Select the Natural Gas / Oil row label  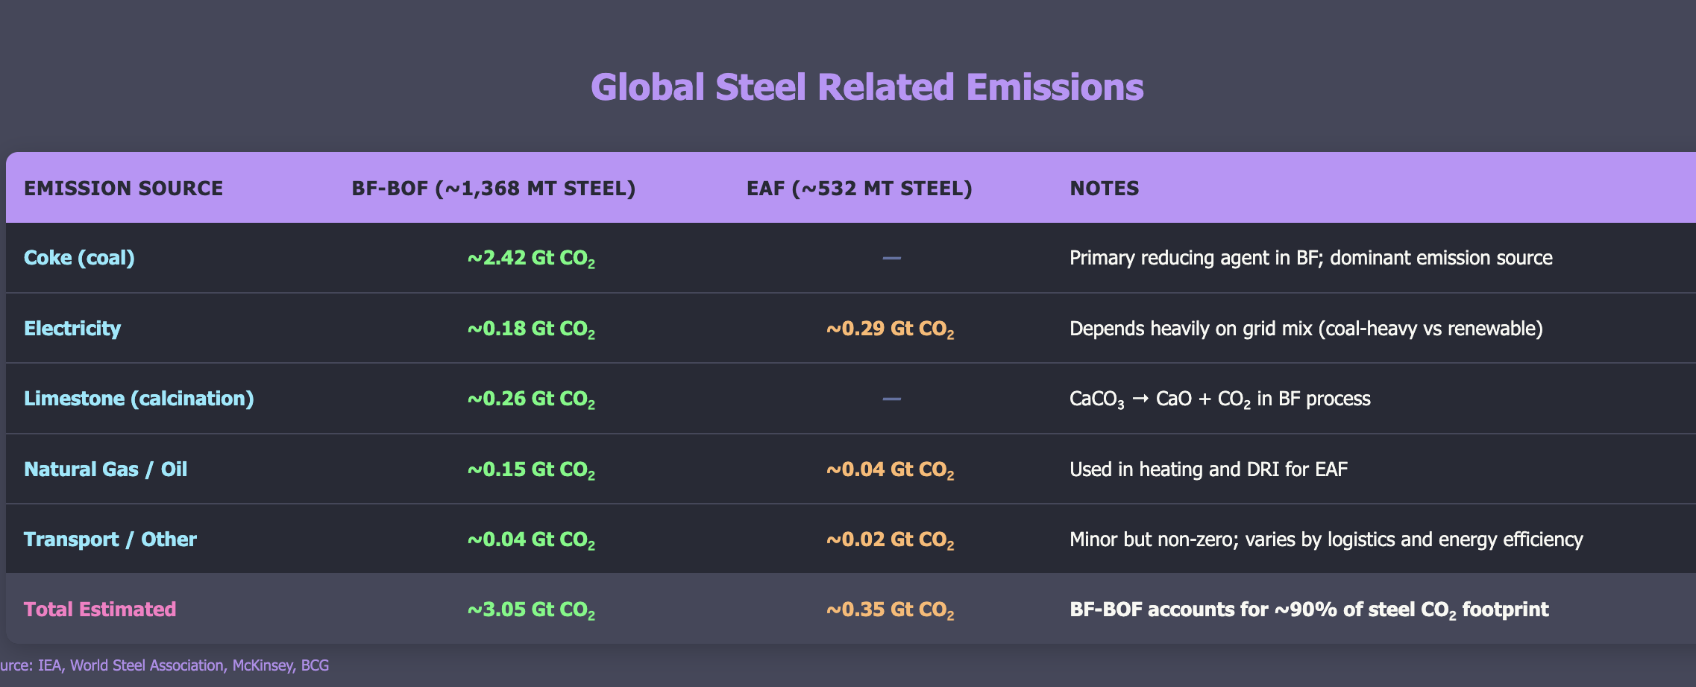(x=105, y=469)
